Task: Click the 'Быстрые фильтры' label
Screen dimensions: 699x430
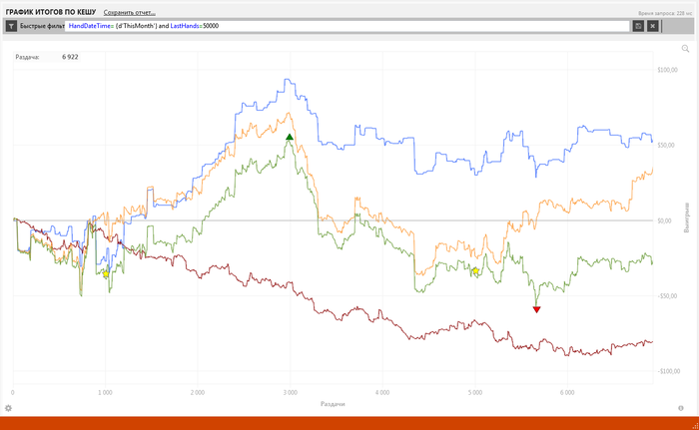Action: (42, 25)
